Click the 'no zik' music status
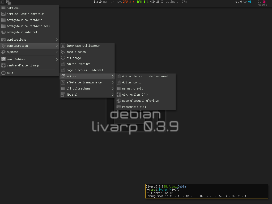Screen dimensions: 272x204 click(262, 5)
